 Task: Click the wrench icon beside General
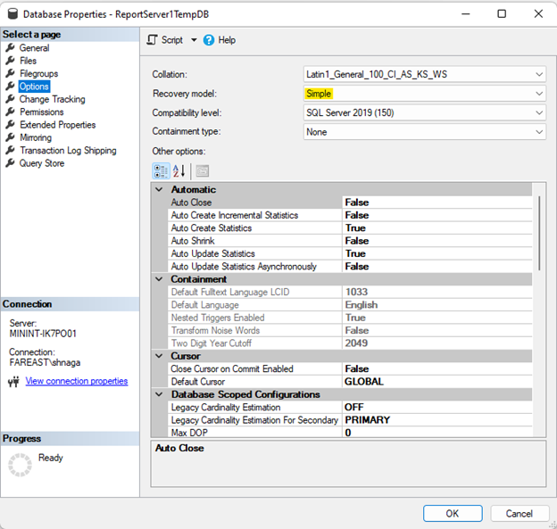[11, 47]
